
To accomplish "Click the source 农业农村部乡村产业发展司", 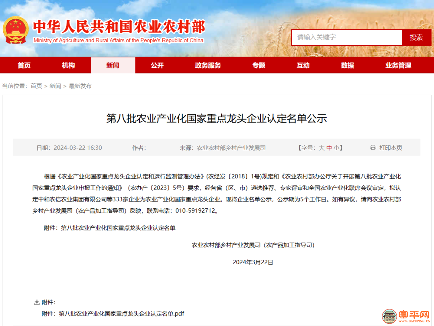I will point(231,148).
